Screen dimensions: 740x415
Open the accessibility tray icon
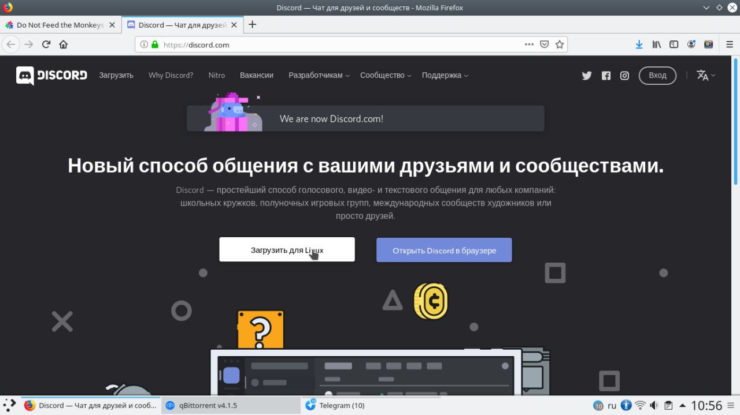(626, 405)
